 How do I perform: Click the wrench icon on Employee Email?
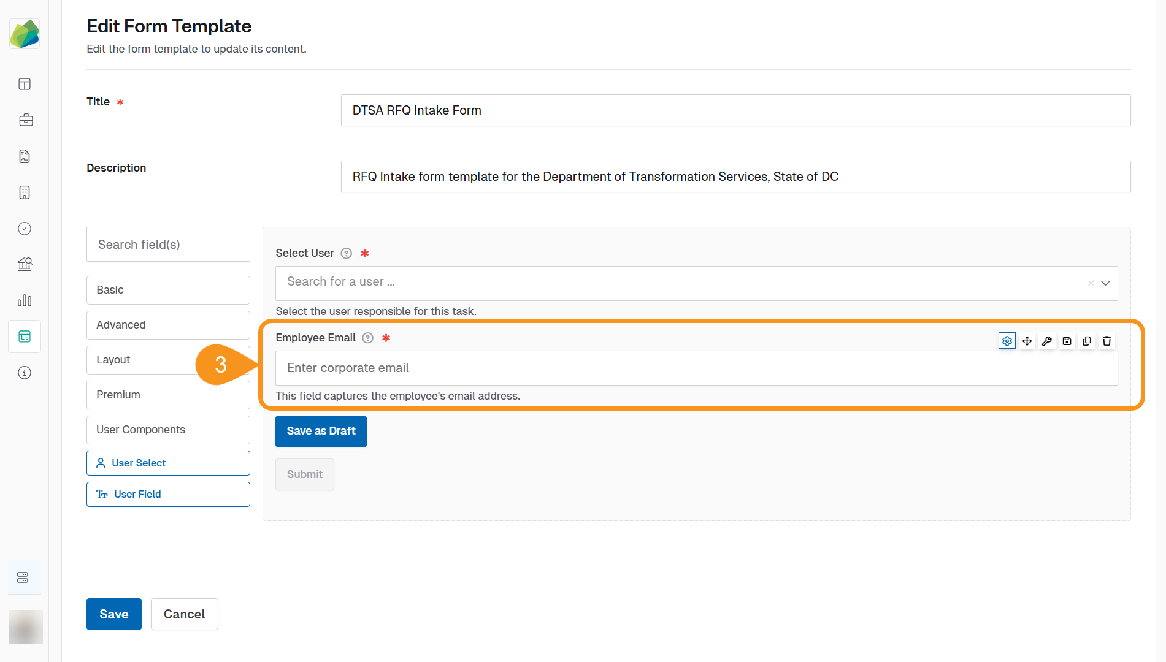point(1047,341)
